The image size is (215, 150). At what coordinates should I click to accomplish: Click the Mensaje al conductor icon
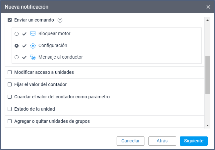(33, 57)
